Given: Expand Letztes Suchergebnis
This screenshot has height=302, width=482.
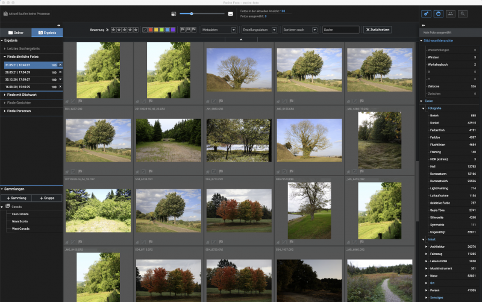Looking at the screenshot, I should coord(5,49).
